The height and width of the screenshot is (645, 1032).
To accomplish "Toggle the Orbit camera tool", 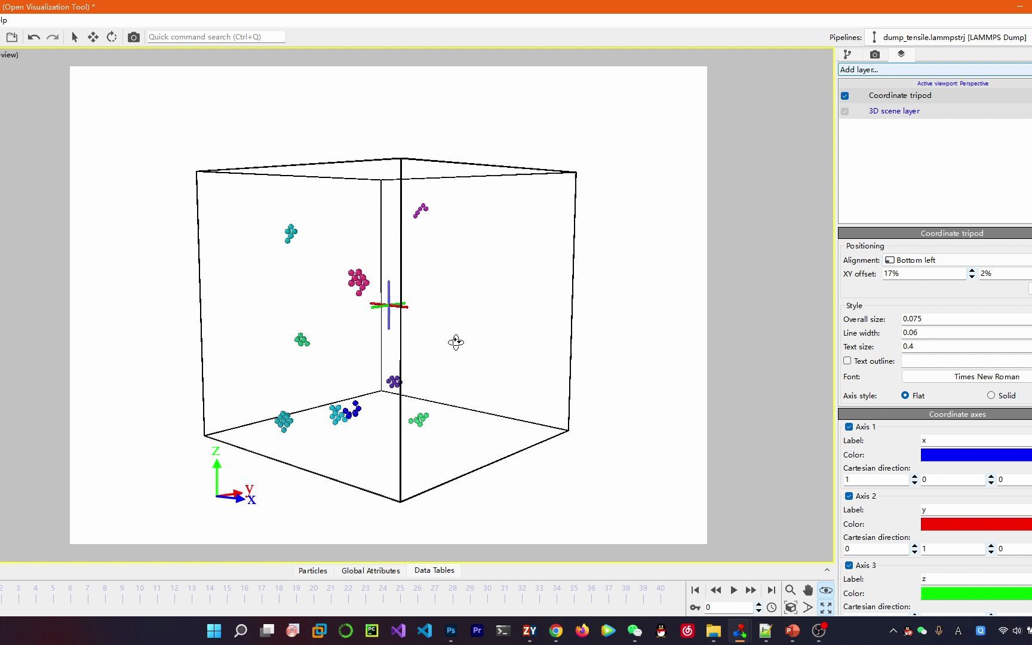I will point(826,590).
